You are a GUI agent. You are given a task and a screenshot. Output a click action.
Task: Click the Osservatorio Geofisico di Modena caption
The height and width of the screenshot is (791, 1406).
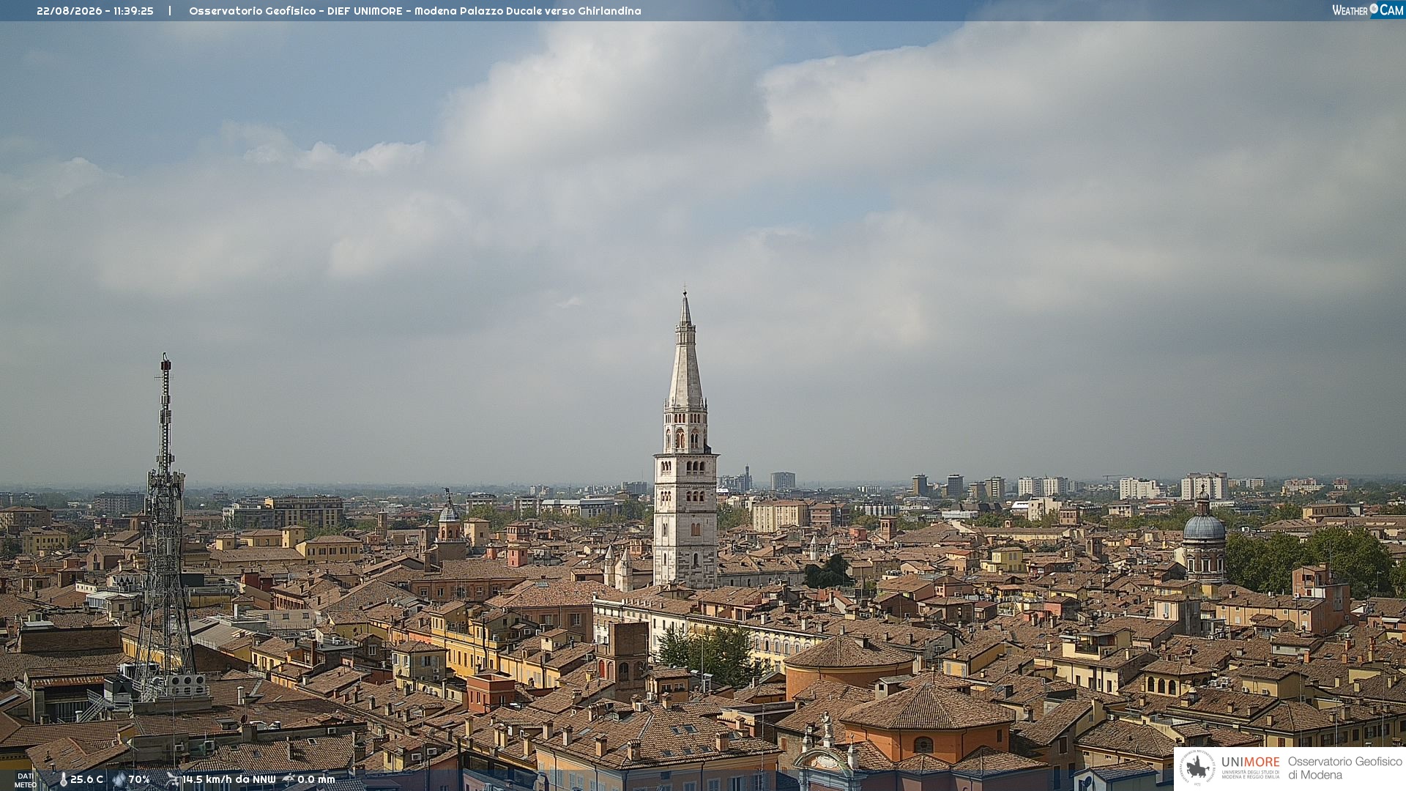(1344, 768)
